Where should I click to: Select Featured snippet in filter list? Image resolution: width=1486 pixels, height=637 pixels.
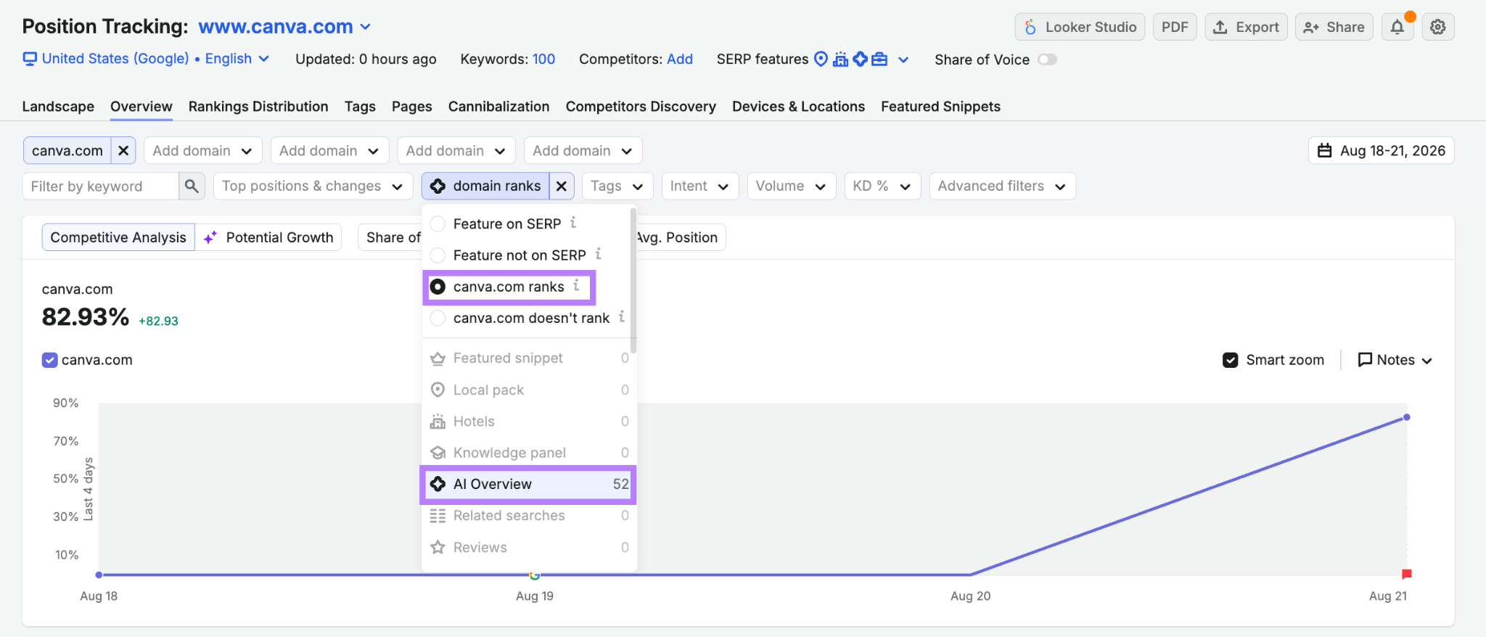[x=528, y=358]
